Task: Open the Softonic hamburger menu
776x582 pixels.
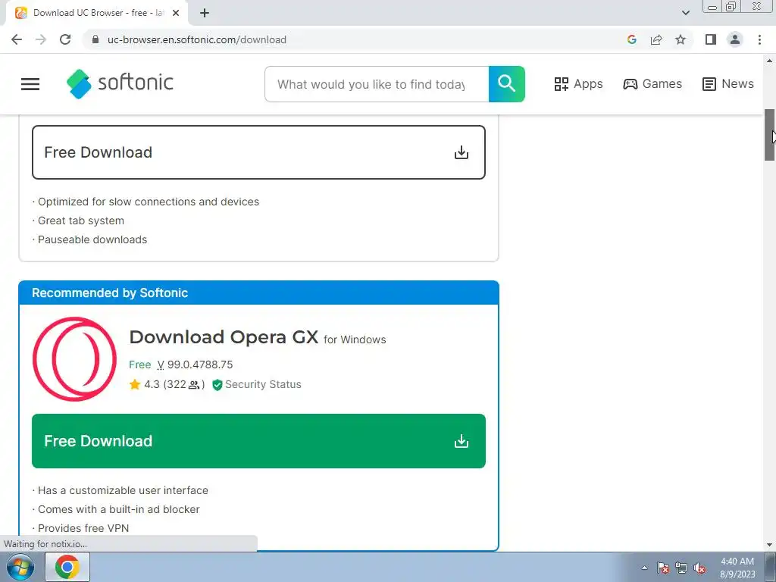Action: (x=30, y=84)
